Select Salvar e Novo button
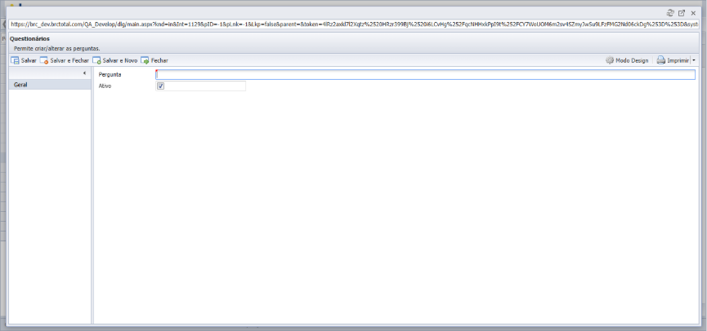Viewport: 707px width, 331px height. click(115, 60)
